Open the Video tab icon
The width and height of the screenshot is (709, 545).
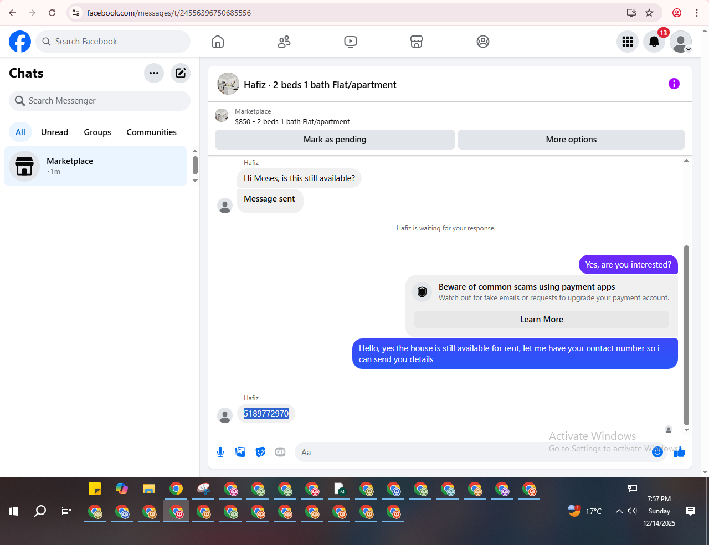coord(351,42)
